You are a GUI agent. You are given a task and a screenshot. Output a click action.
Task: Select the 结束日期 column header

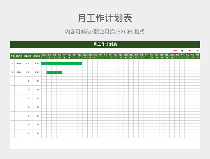pos(37,56)
